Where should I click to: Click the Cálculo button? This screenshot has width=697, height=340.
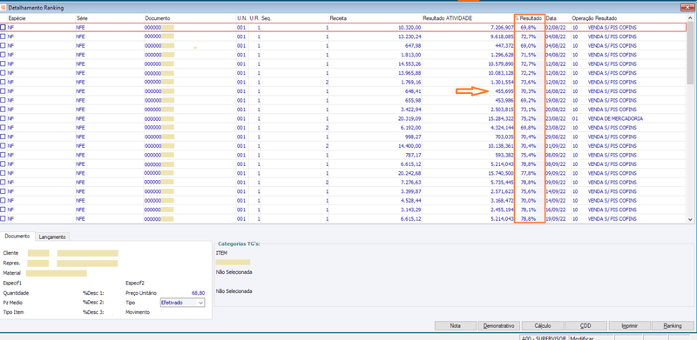click(x=542, y=326)
